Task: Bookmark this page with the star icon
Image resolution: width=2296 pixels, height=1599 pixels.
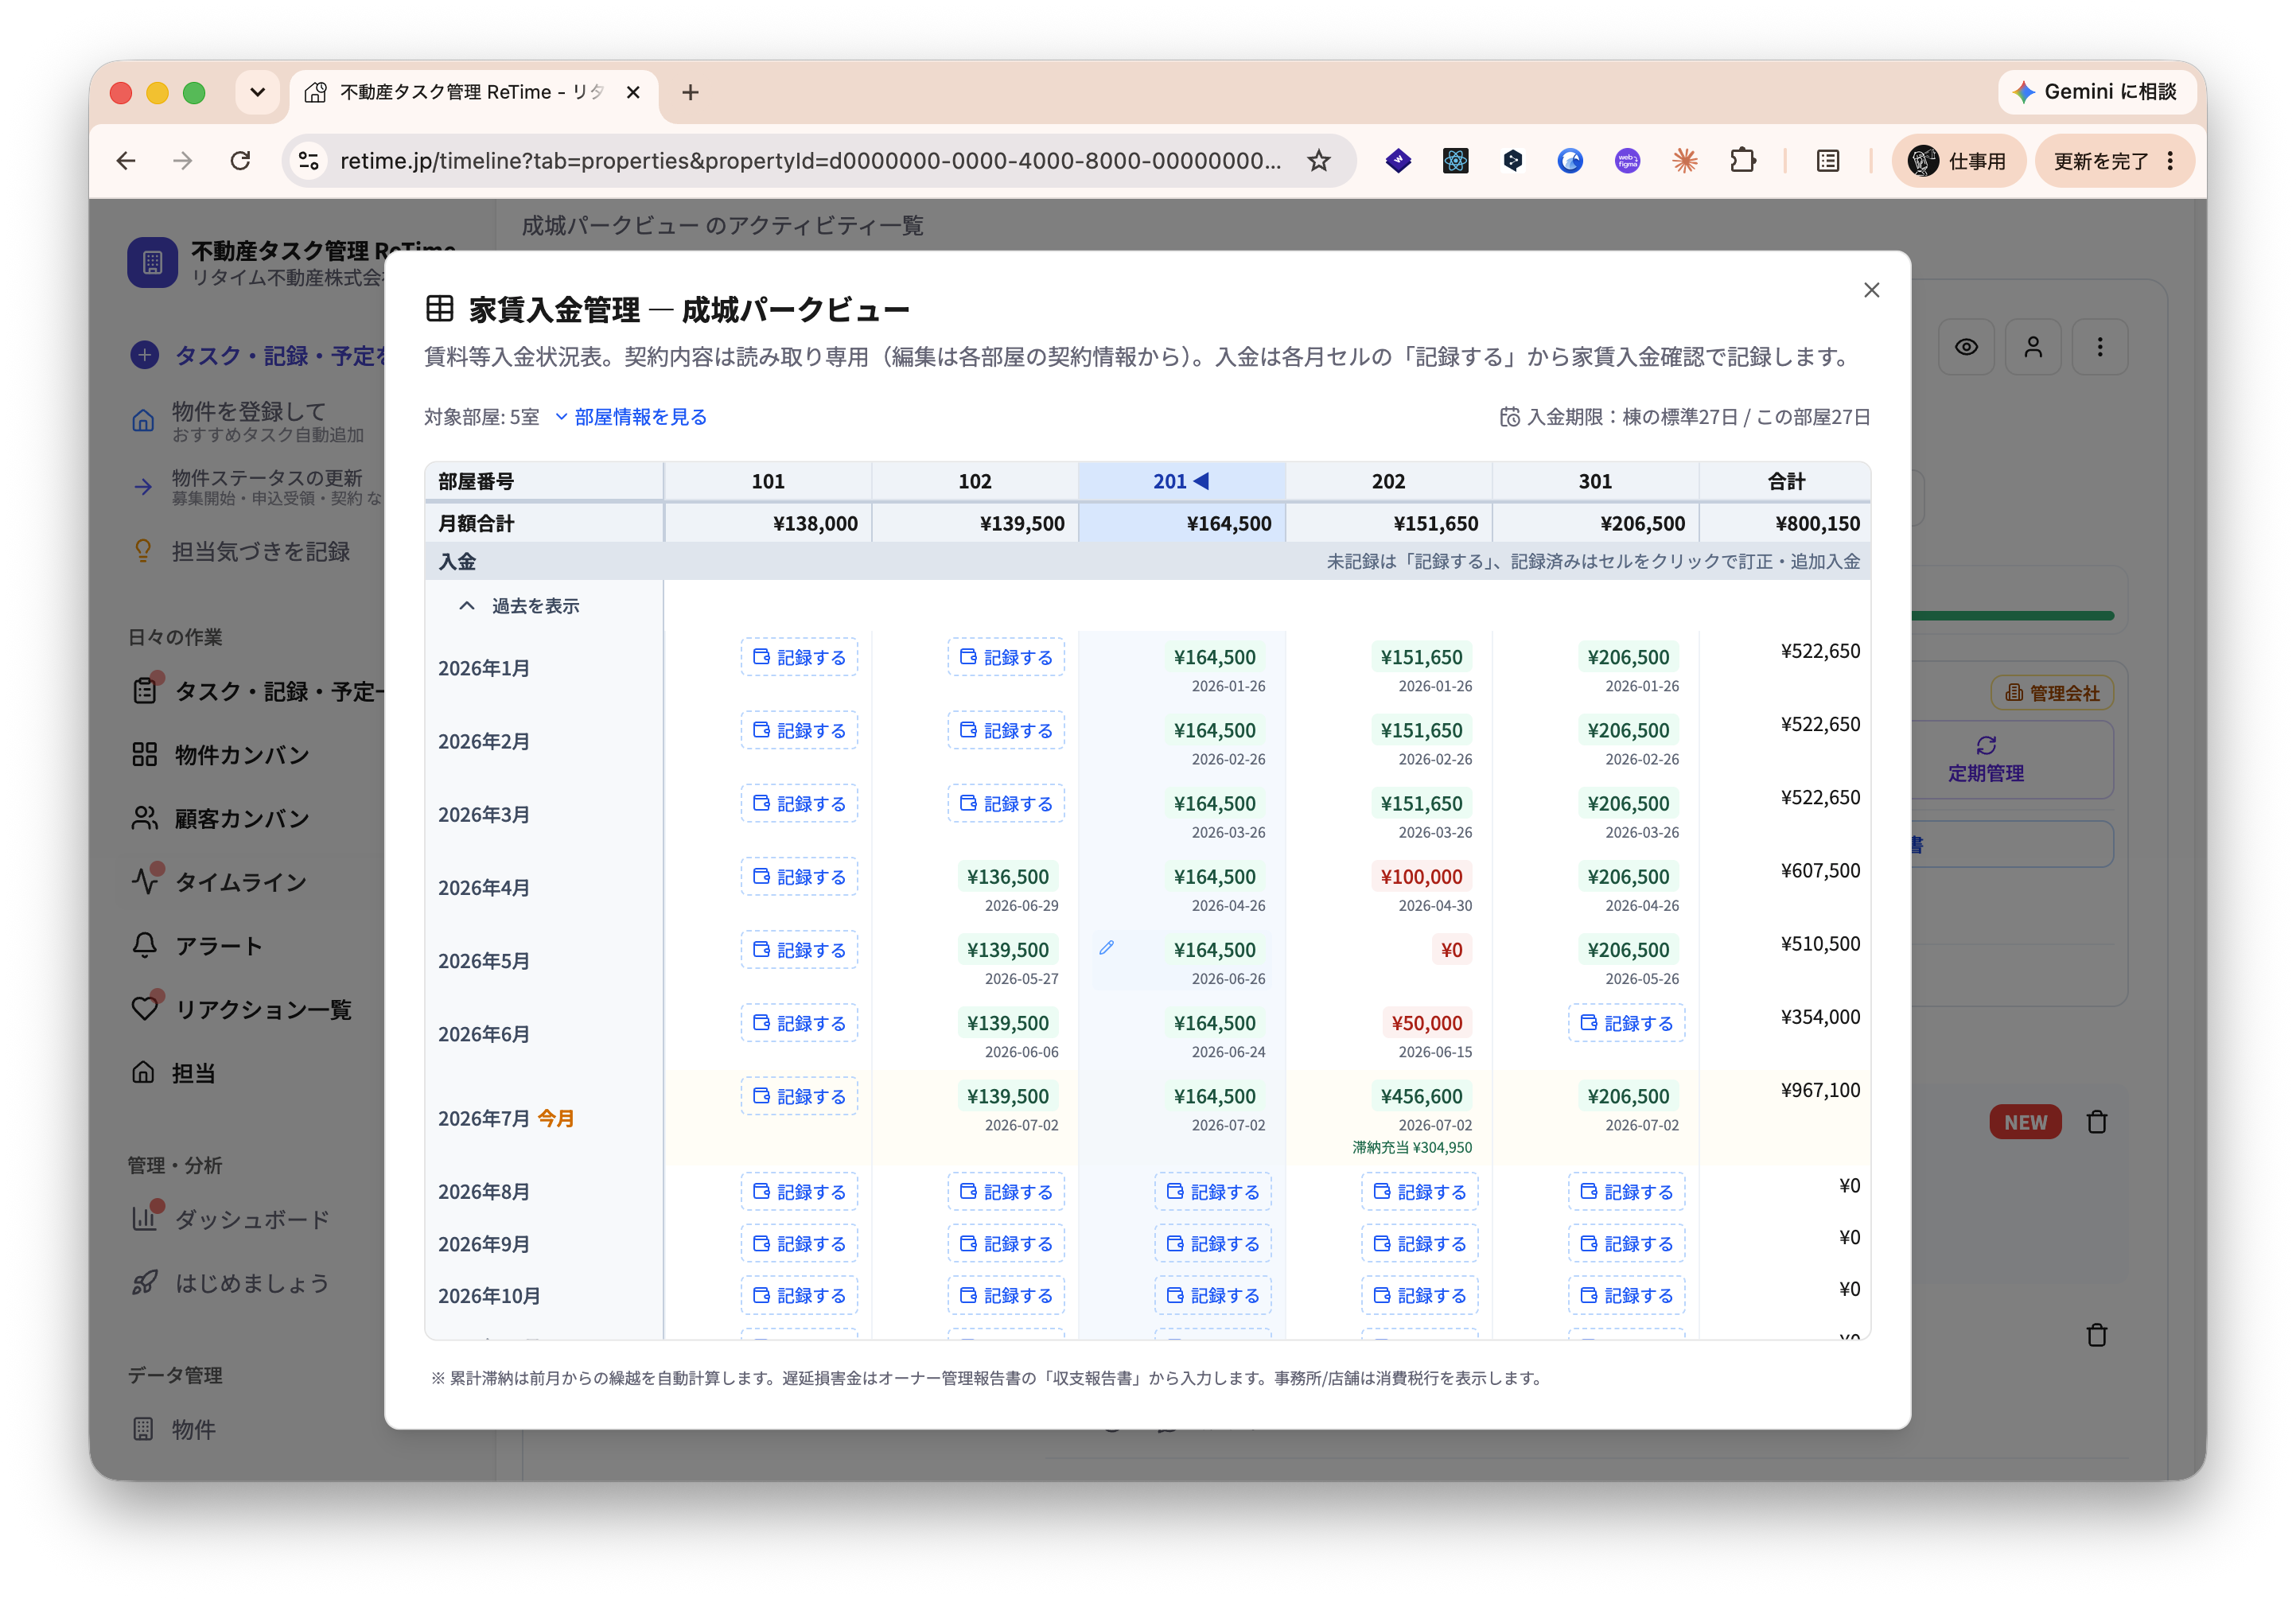Action: 1319,161
